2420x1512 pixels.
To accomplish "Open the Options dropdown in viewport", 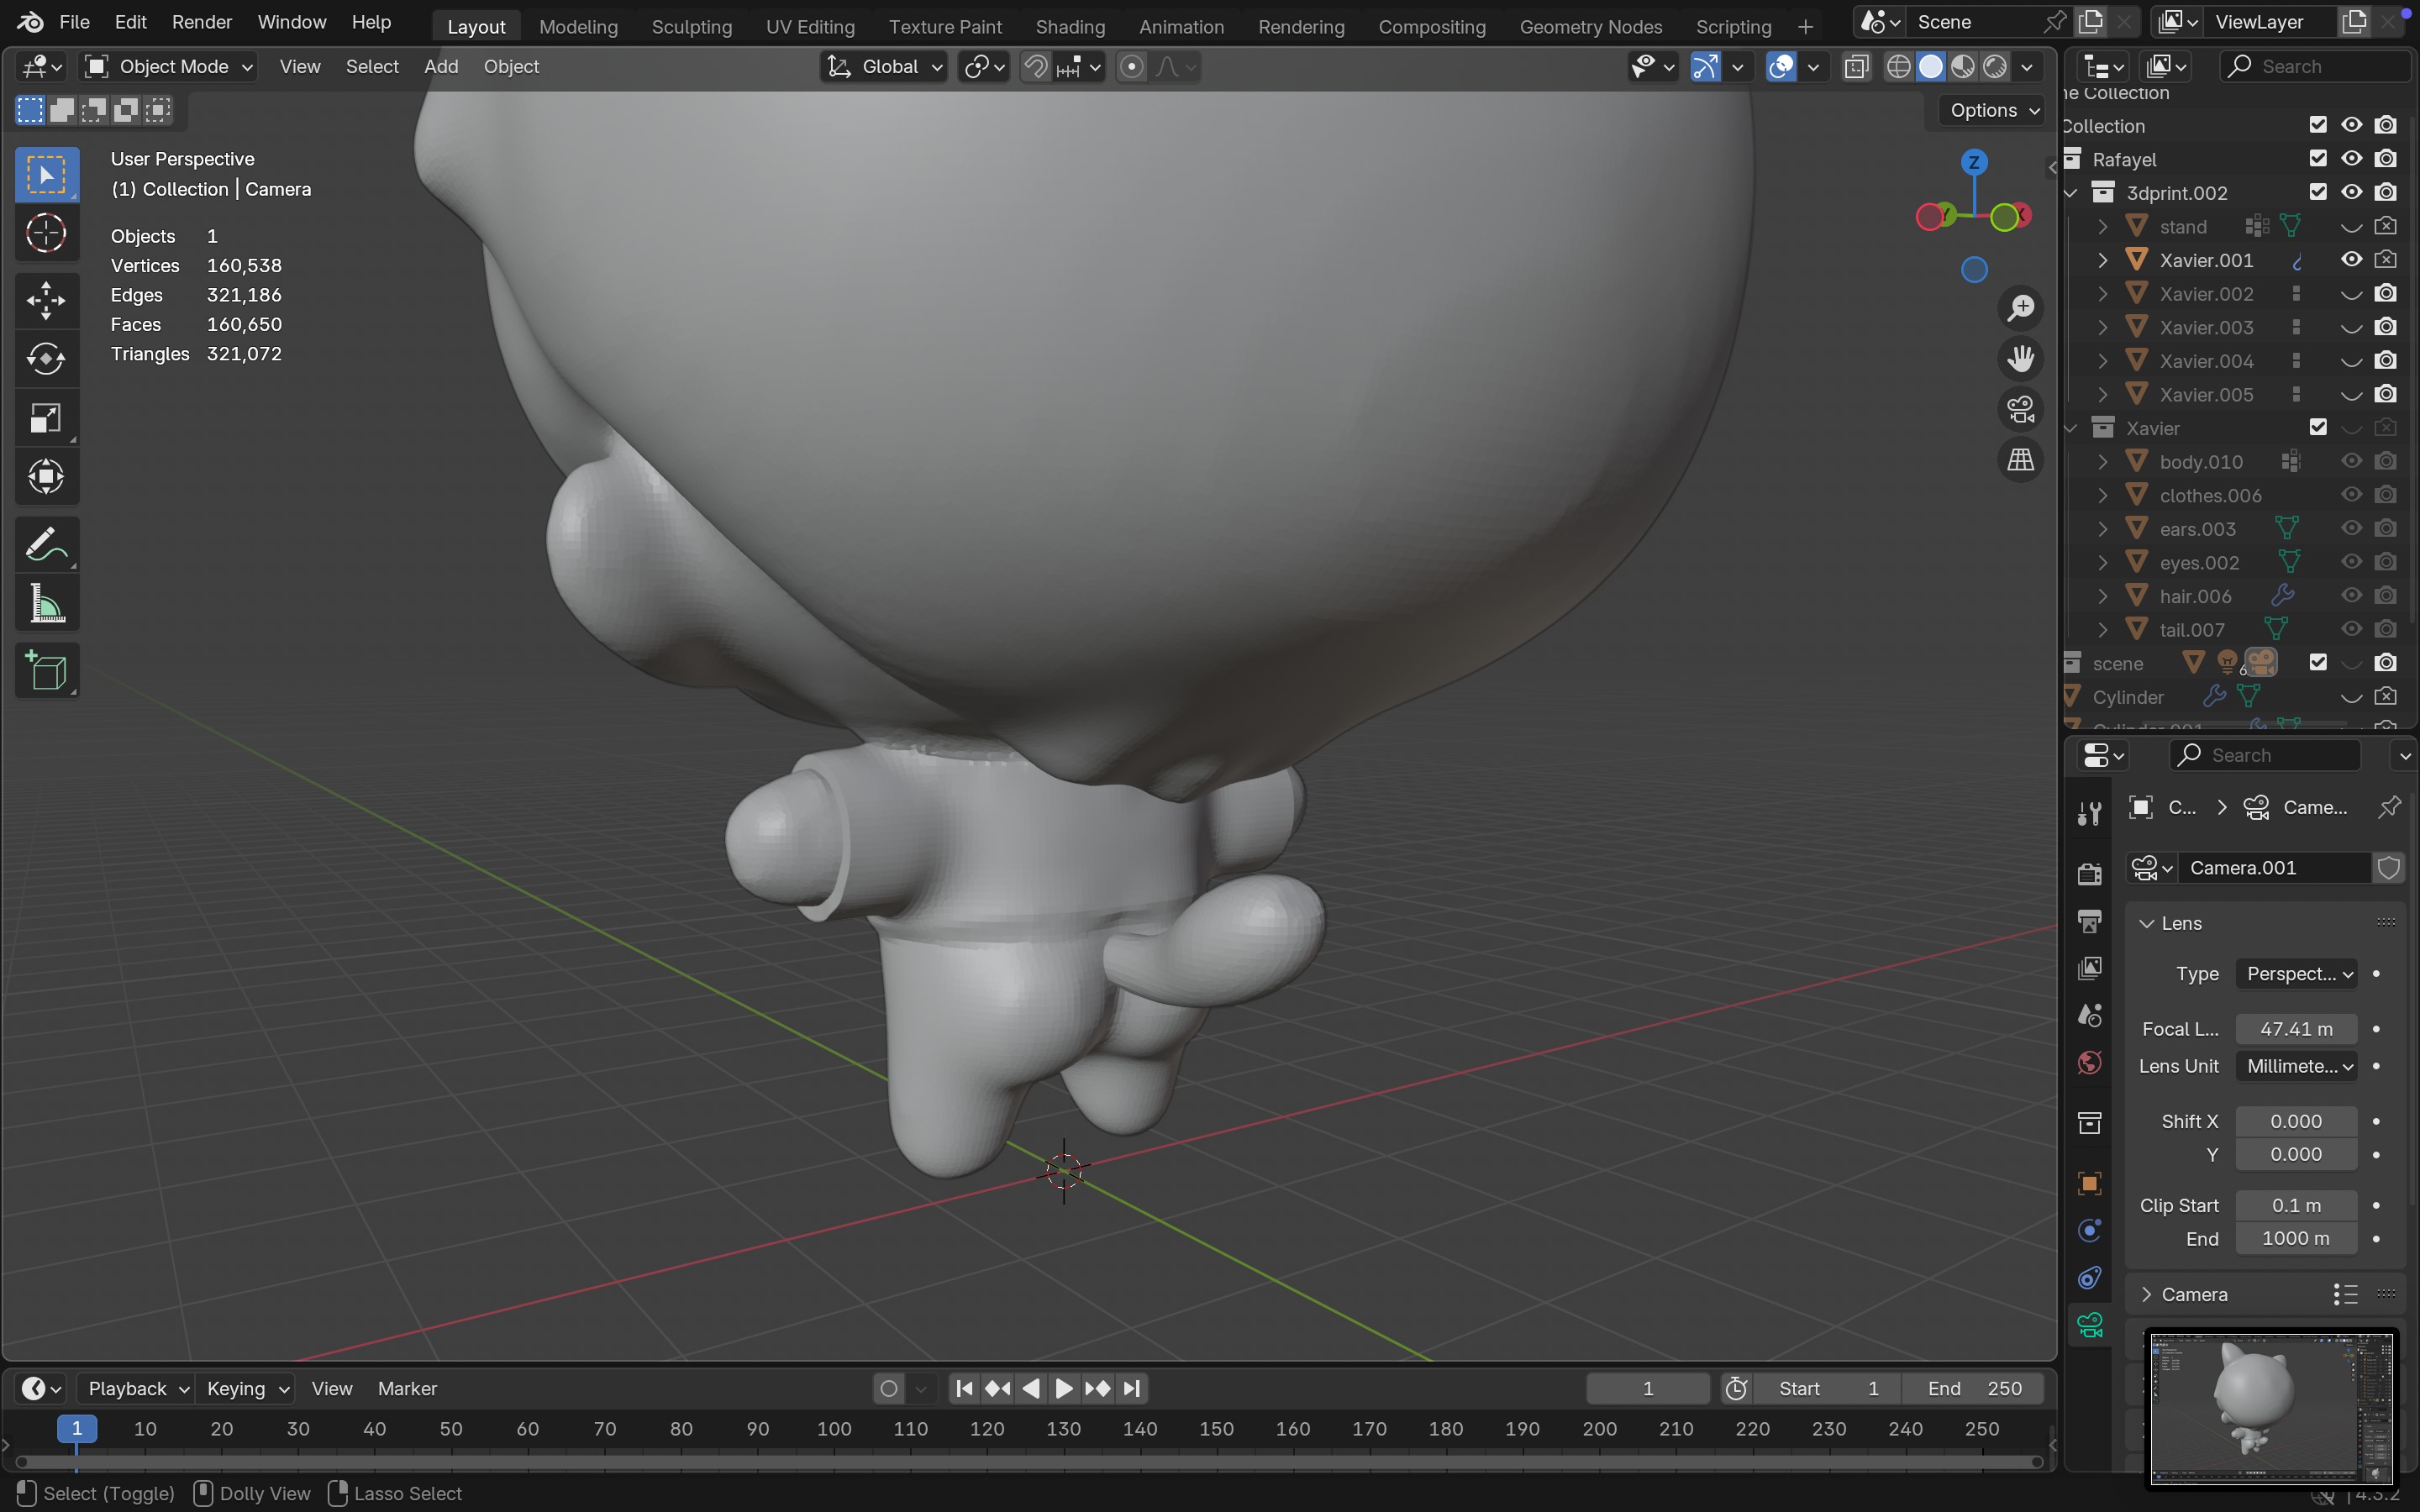I will (x=1994, y=110).
